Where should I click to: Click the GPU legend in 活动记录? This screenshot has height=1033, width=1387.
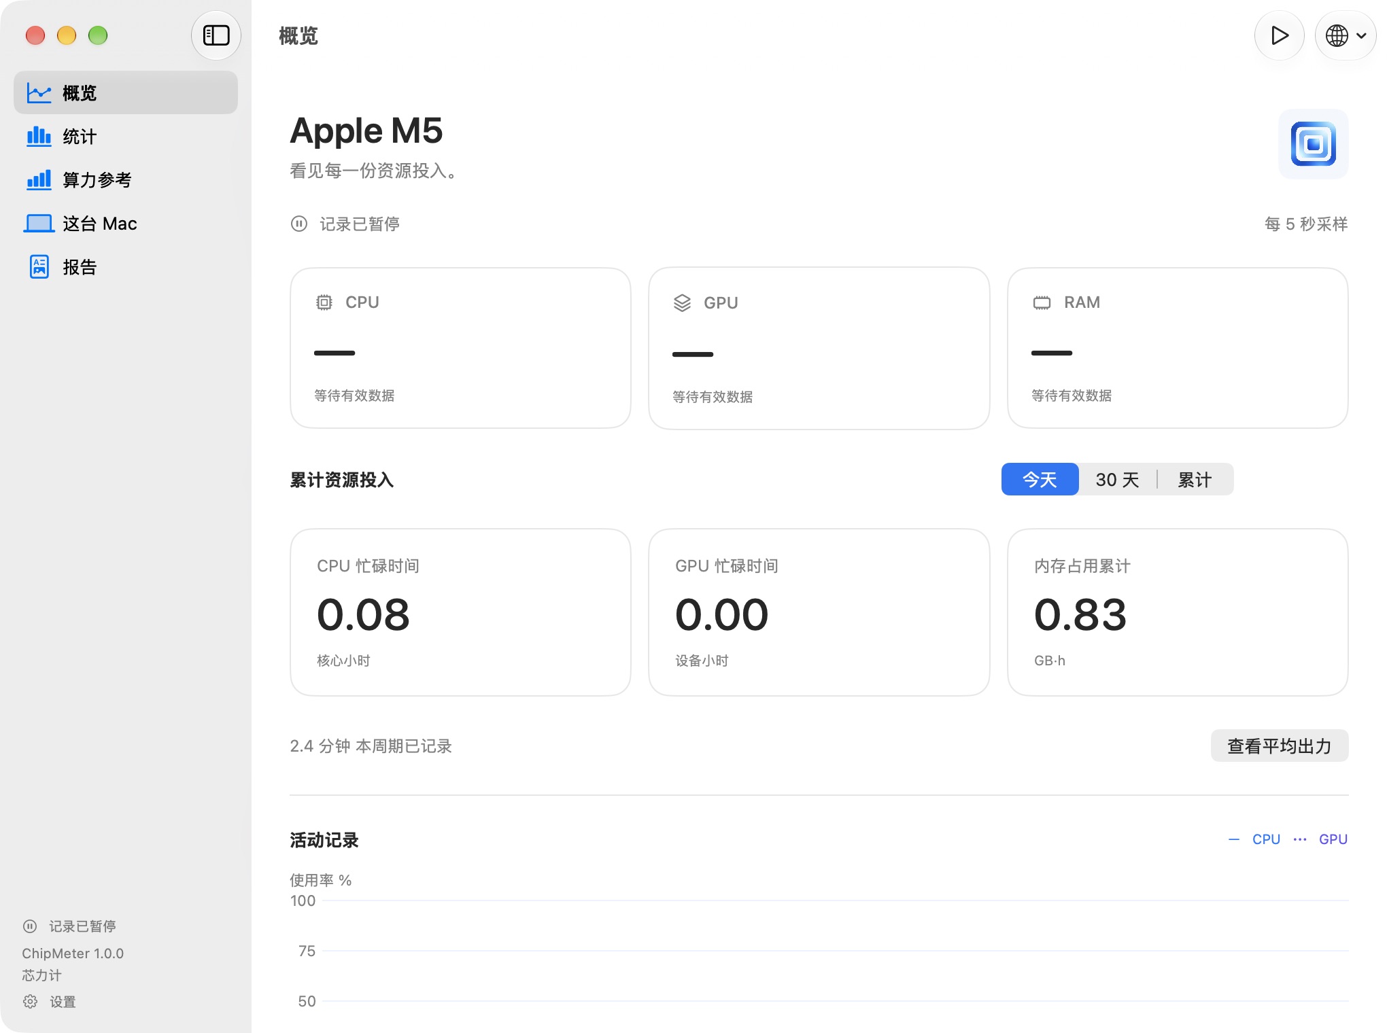click(x=1320, y=840)
